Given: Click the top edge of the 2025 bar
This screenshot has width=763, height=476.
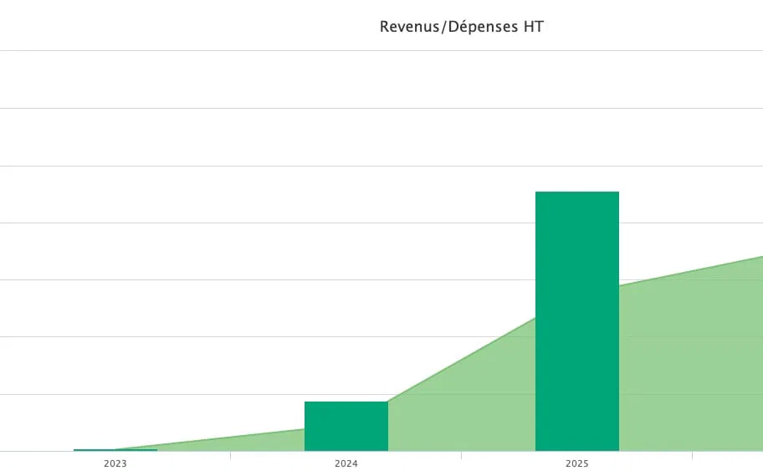Looking at the screenshot, I should (576, 192).
